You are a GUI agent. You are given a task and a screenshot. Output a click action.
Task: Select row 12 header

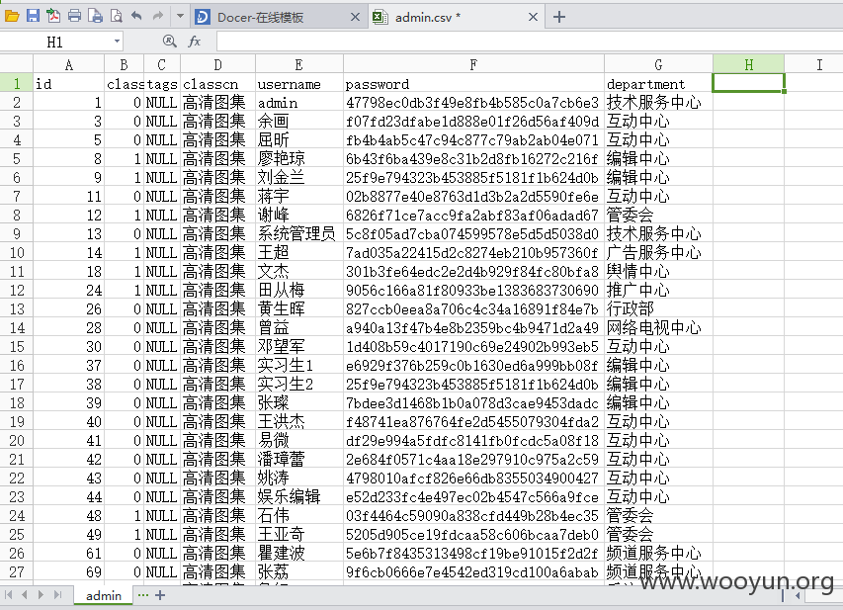pos(17,291)
